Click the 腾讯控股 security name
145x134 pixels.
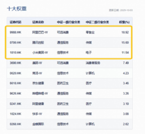coord(38,43)
